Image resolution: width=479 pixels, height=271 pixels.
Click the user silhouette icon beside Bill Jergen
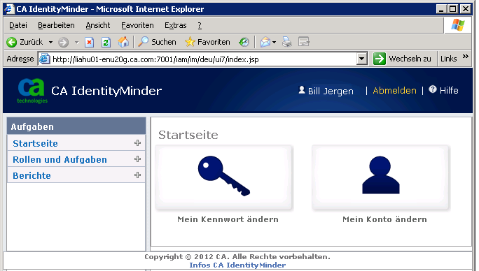click(x=302, y=89)
